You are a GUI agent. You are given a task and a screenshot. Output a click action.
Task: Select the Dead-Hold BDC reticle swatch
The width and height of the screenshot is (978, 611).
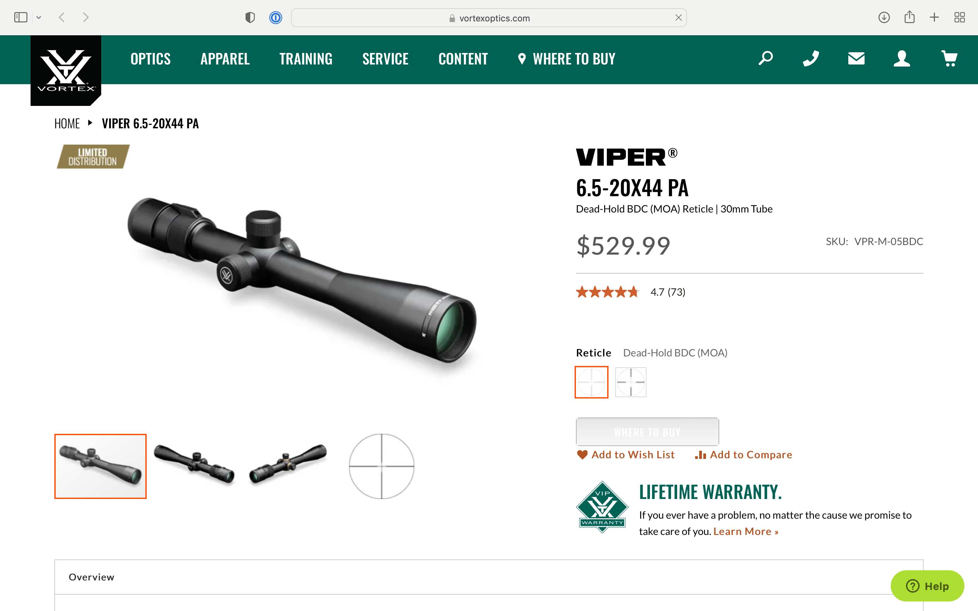pos(591,382)
